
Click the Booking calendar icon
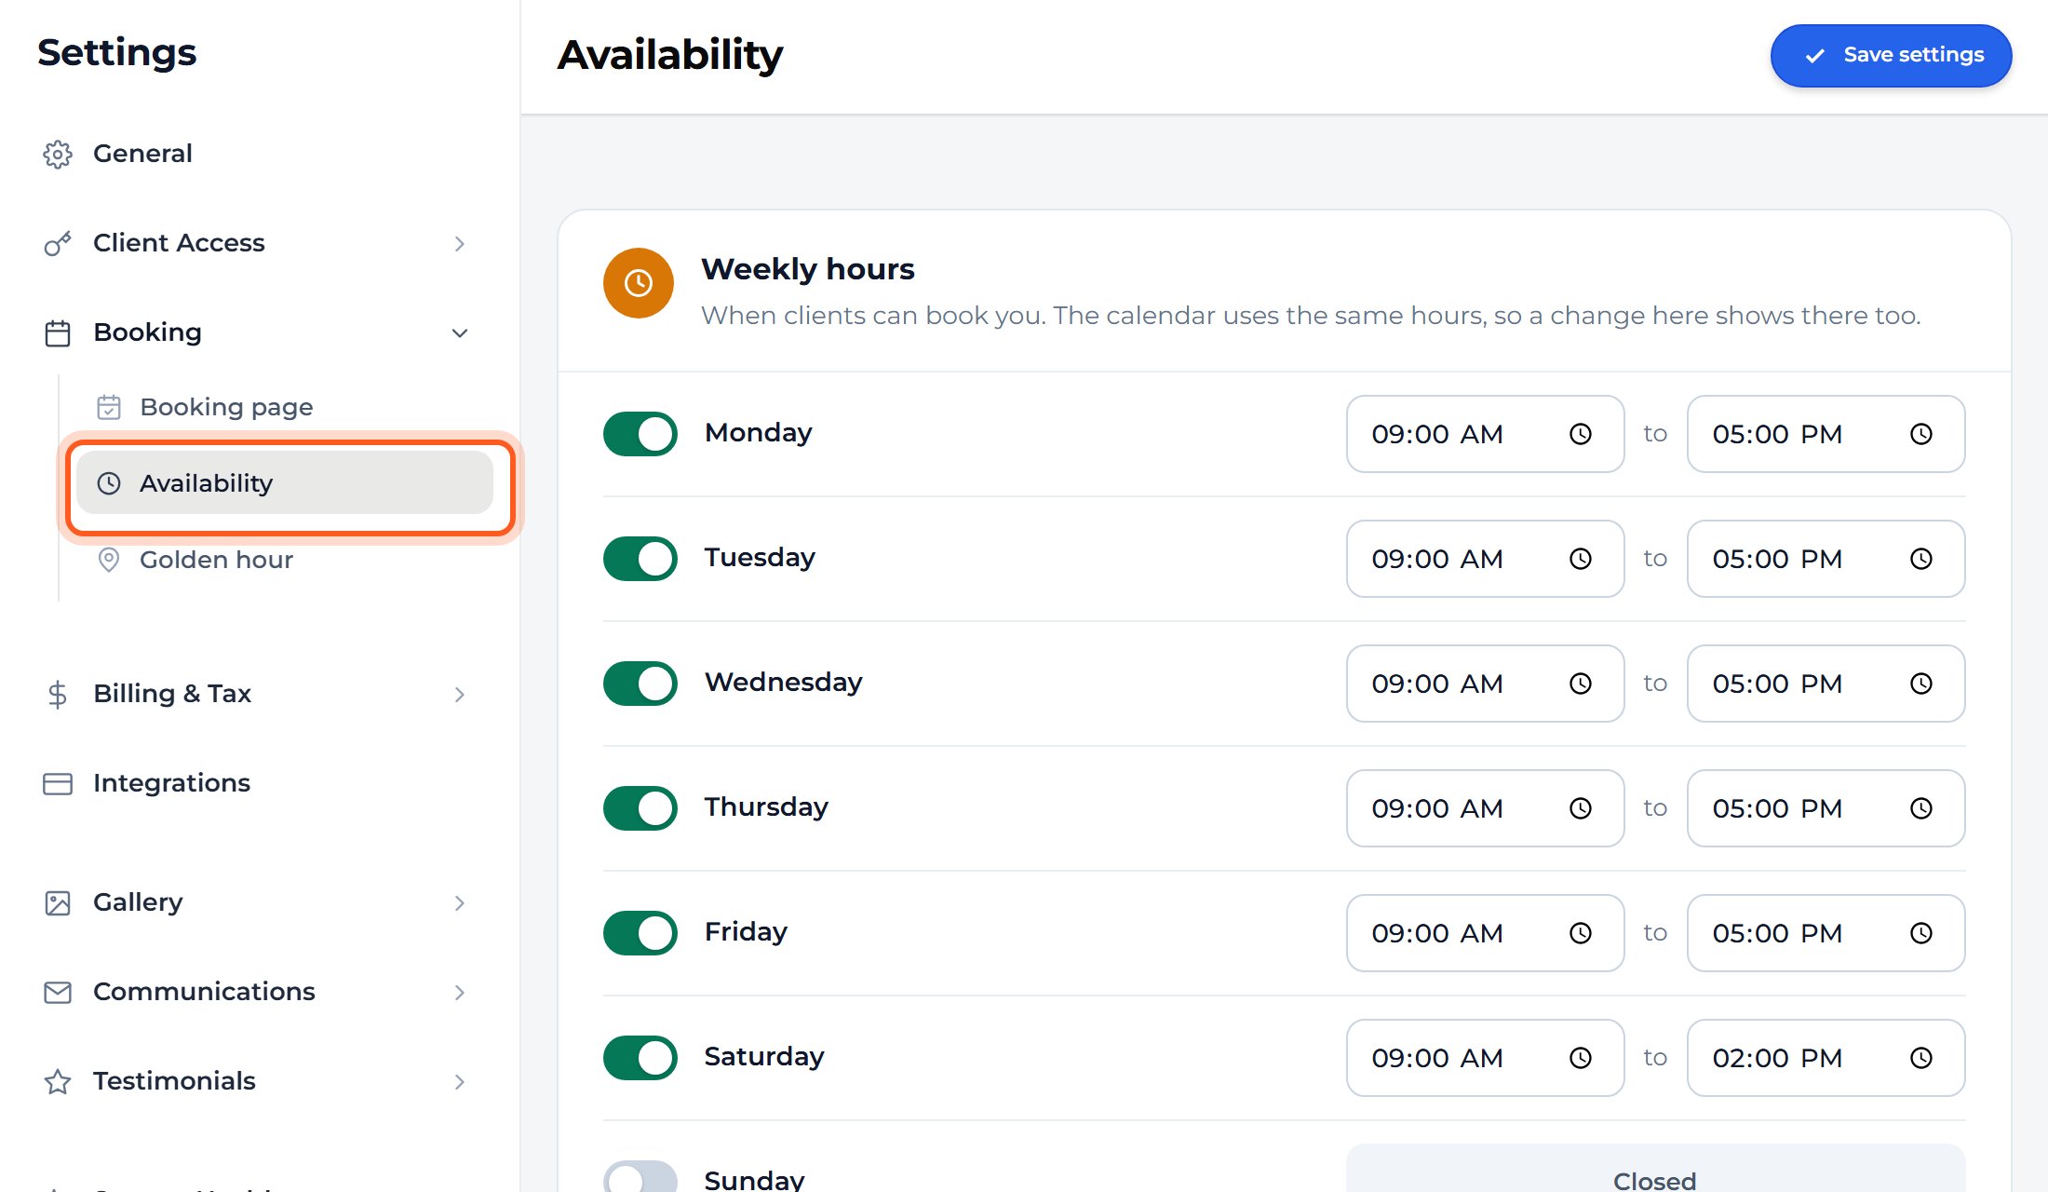tap(58, 332)
